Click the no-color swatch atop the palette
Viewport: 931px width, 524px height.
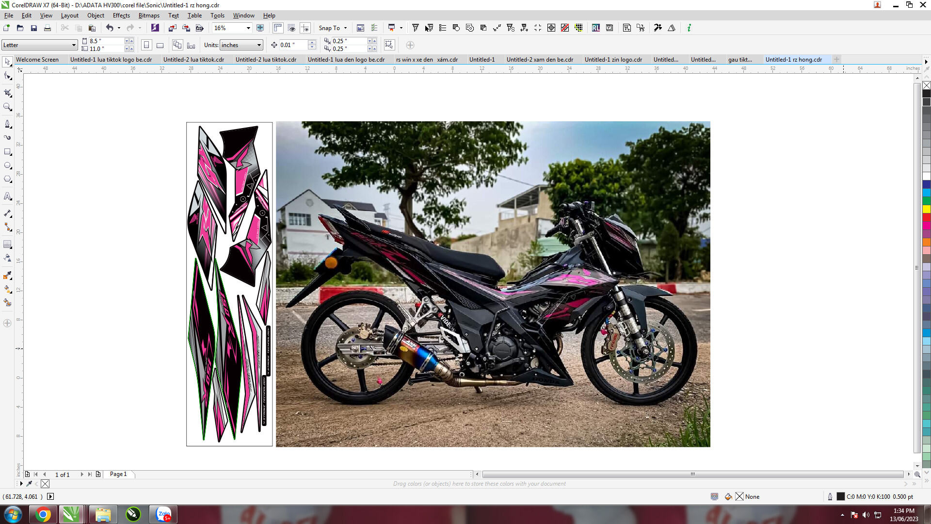[x=927, y=85]
